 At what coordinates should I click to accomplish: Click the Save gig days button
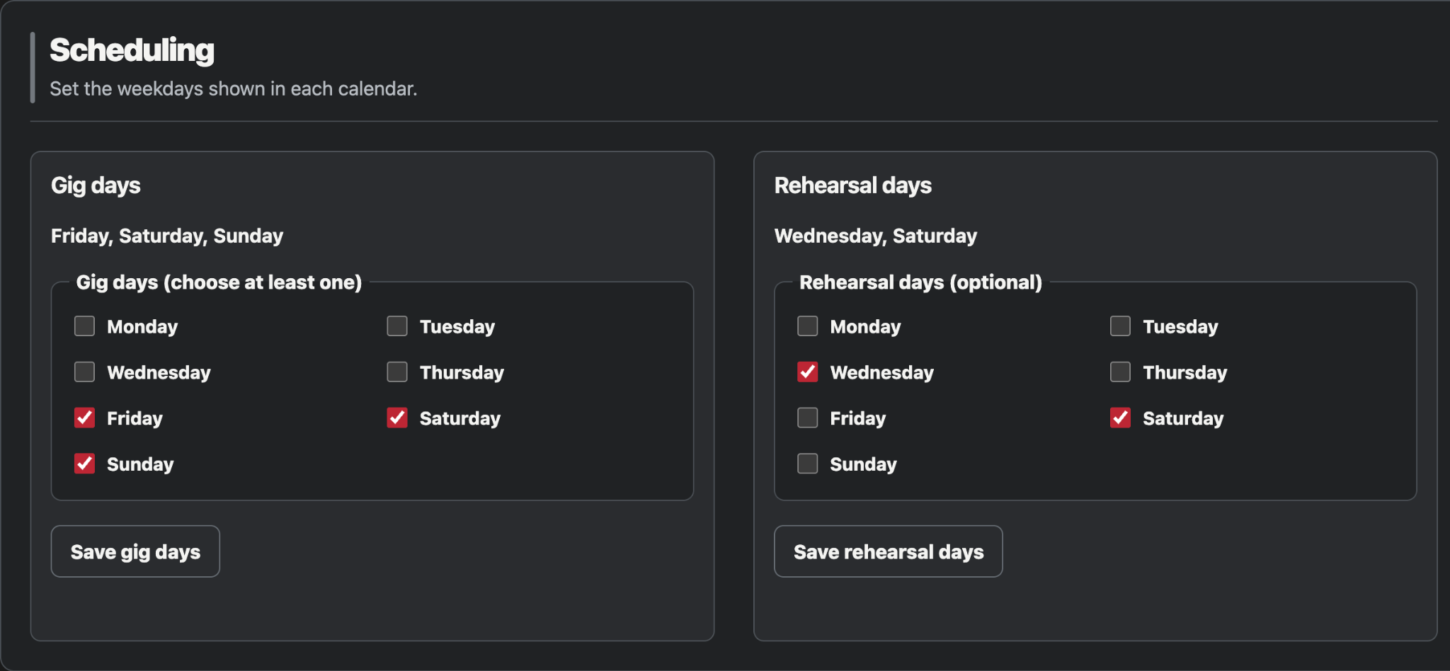(x=135, y=551)
